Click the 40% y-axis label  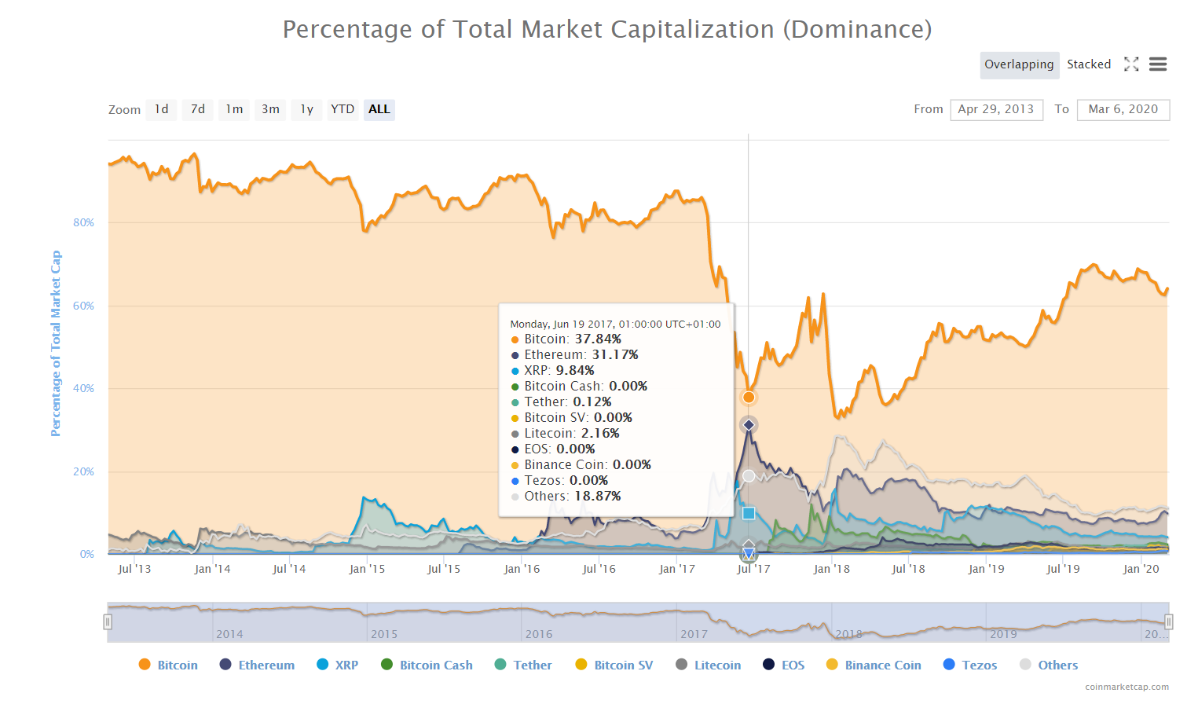83,388
